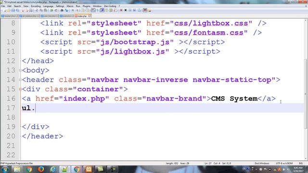Click the Stop Recording macro icon

coord(126,10)
